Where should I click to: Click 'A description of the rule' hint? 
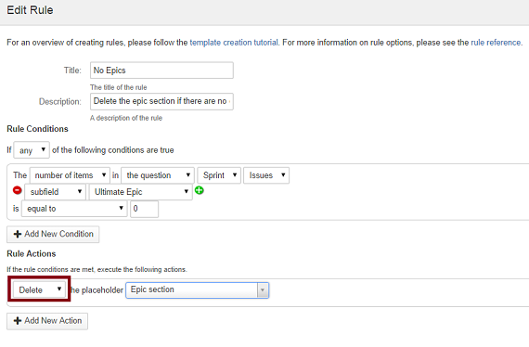click(x=126, y=118)
